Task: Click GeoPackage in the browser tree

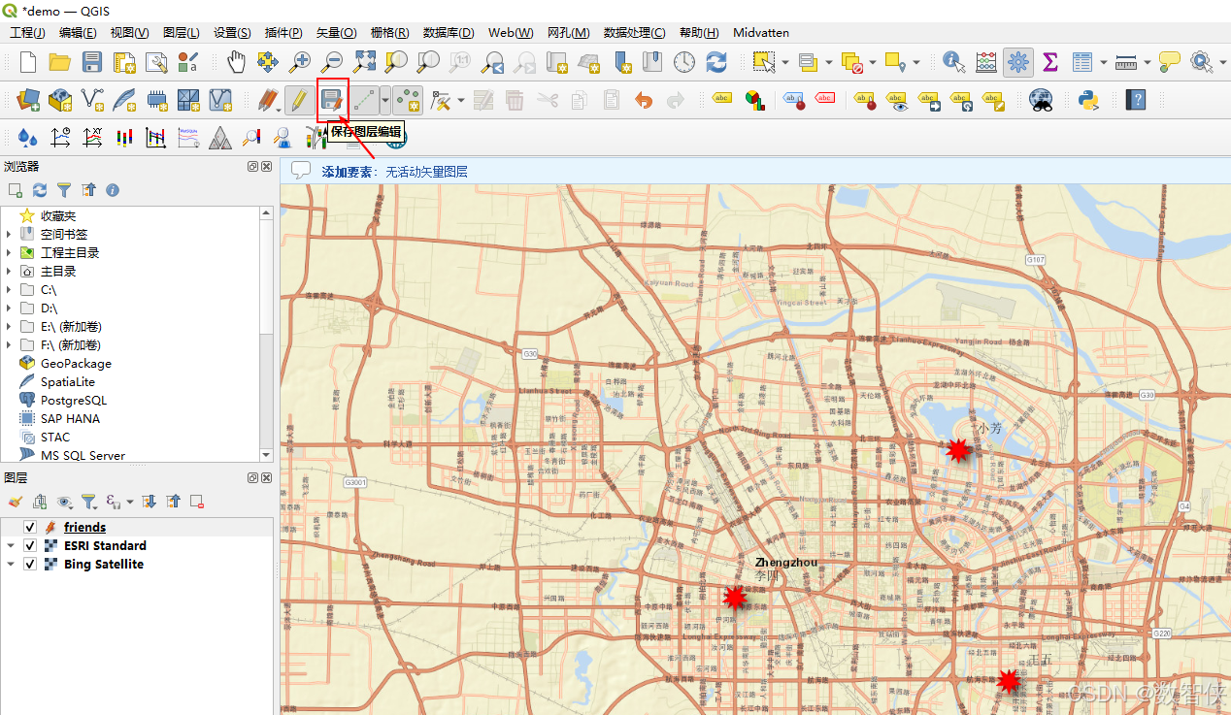Action: (x=75, y=363)
